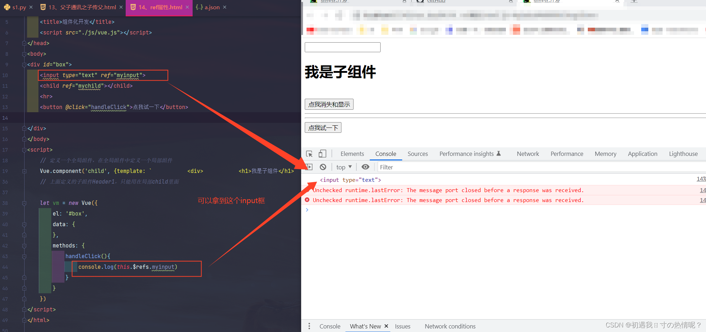Place cursor on the child ref="mychild" code line

tap(86, 86)
